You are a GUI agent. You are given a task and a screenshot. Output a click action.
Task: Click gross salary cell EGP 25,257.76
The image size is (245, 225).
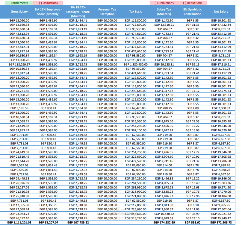tap(19, 188)
